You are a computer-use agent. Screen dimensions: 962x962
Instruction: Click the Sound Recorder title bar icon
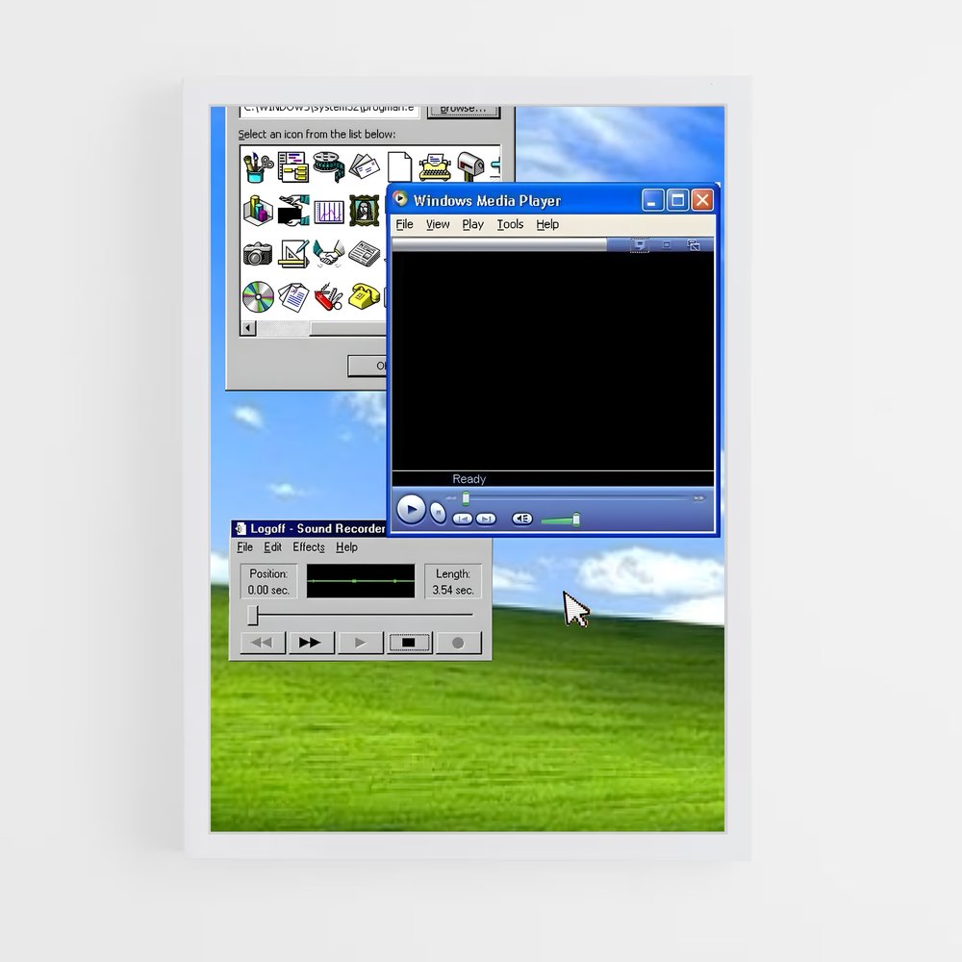coord(241,528)
